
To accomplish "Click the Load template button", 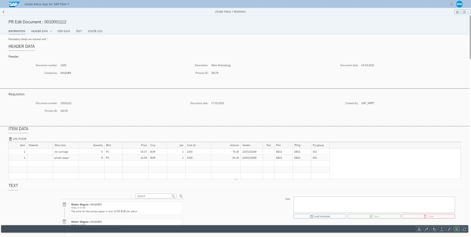I will click(320, 216).
